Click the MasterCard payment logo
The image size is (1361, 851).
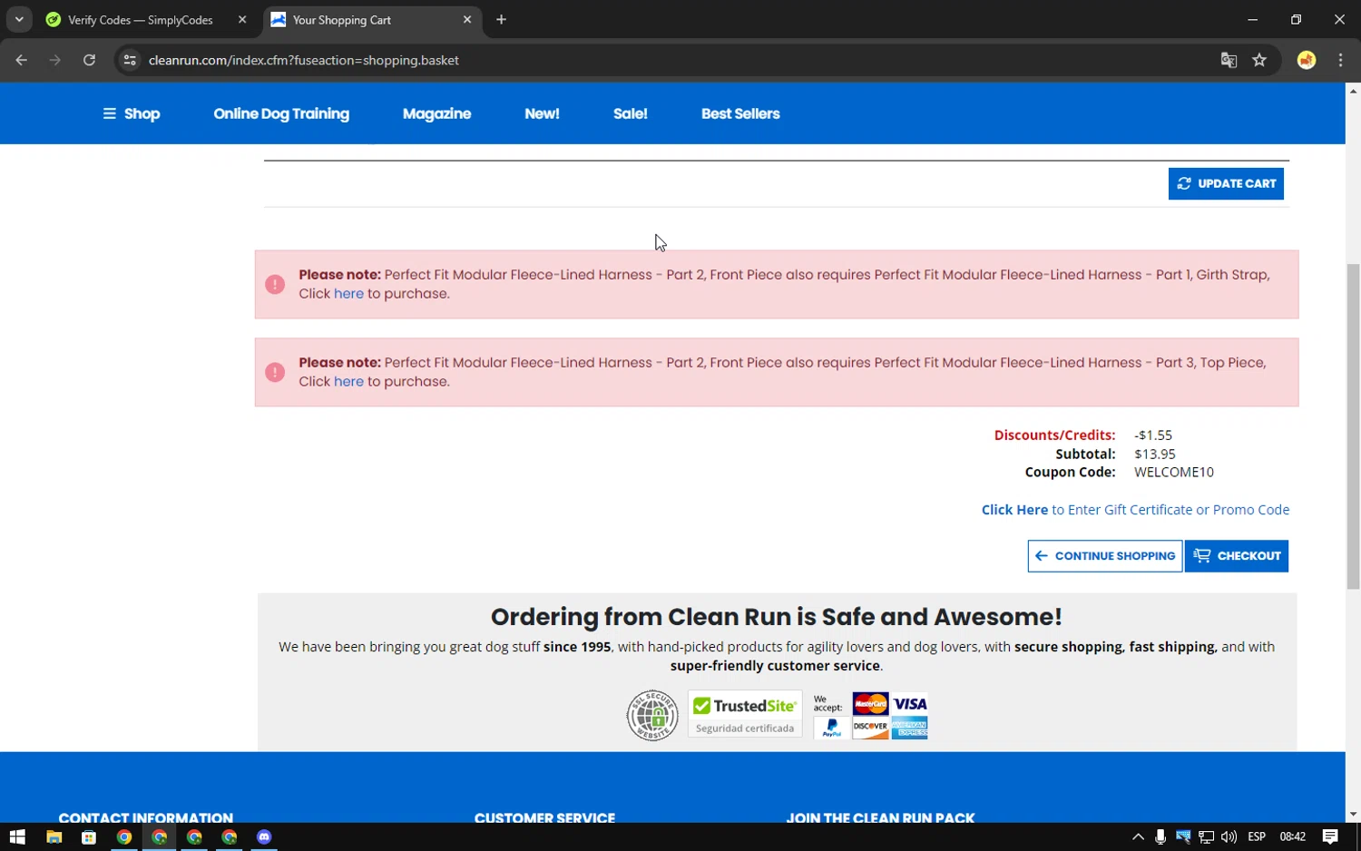click(x=870, y=704)
